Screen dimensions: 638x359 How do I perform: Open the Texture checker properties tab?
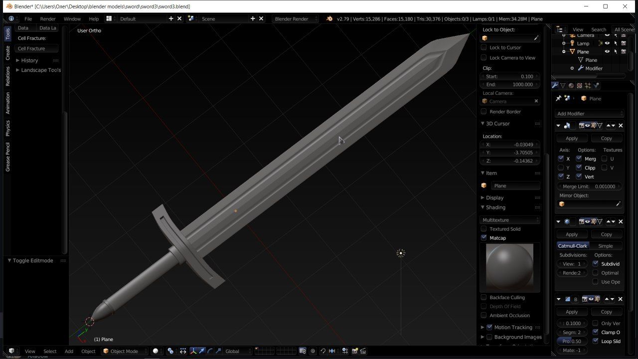580,85
